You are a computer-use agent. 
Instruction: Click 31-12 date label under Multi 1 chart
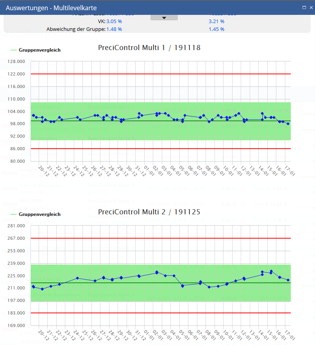(140, 171)
